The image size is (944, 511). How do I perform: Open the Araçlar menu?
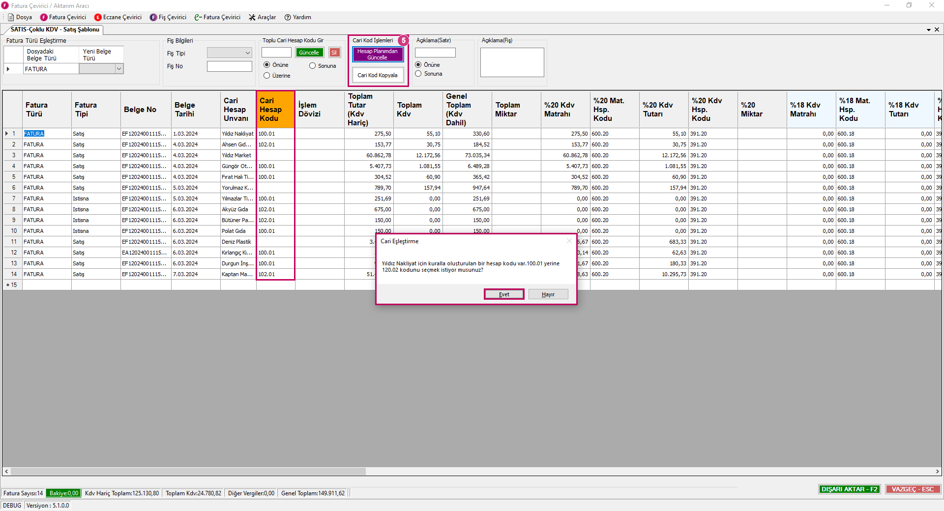click(x=262, y=17)
